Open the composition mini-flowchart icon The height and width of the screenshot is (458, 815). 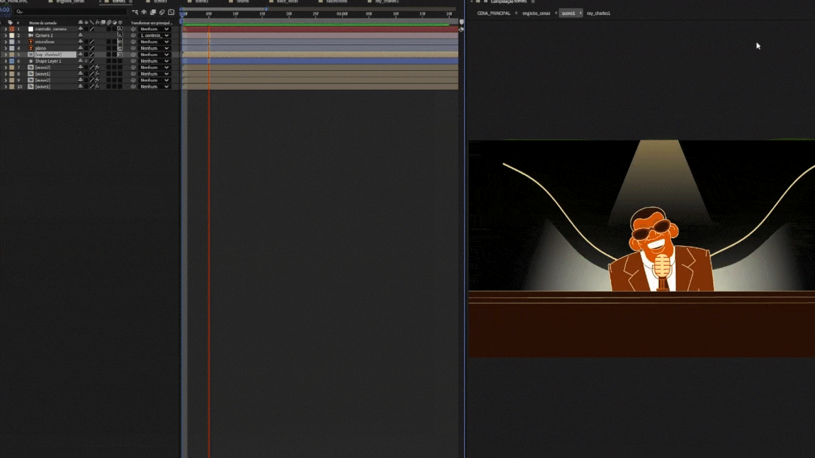[135, 12]
